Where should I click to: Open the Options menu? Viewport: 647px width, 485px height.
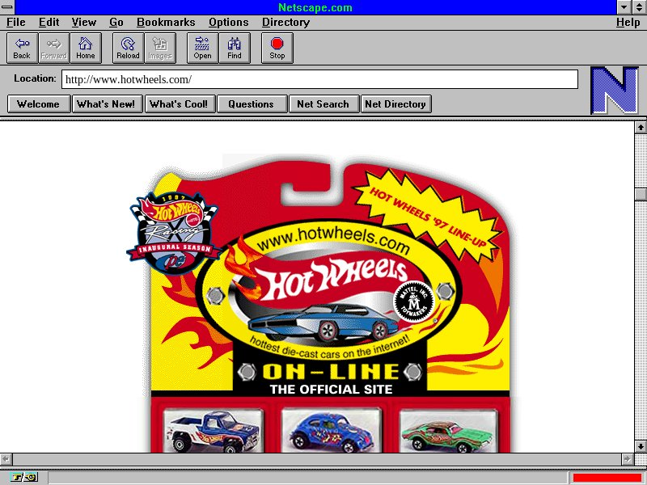click(229, 23)
